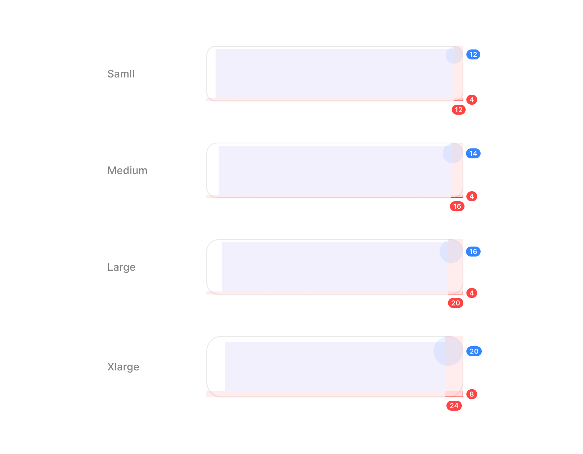Image resolution: width=583 pixels, height=454 pixels.
Task: Select the red 24 badge
Action: pyautogui.click(x=454, y=406)
